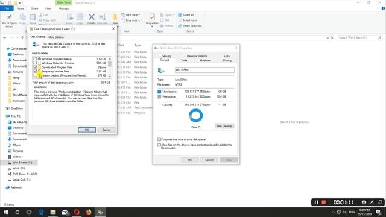
Task: Show hidden system tray icons chevron
Action: (333, 212)
